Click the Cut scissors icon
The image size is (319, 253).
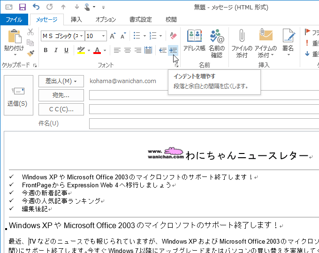coord(30,32)
